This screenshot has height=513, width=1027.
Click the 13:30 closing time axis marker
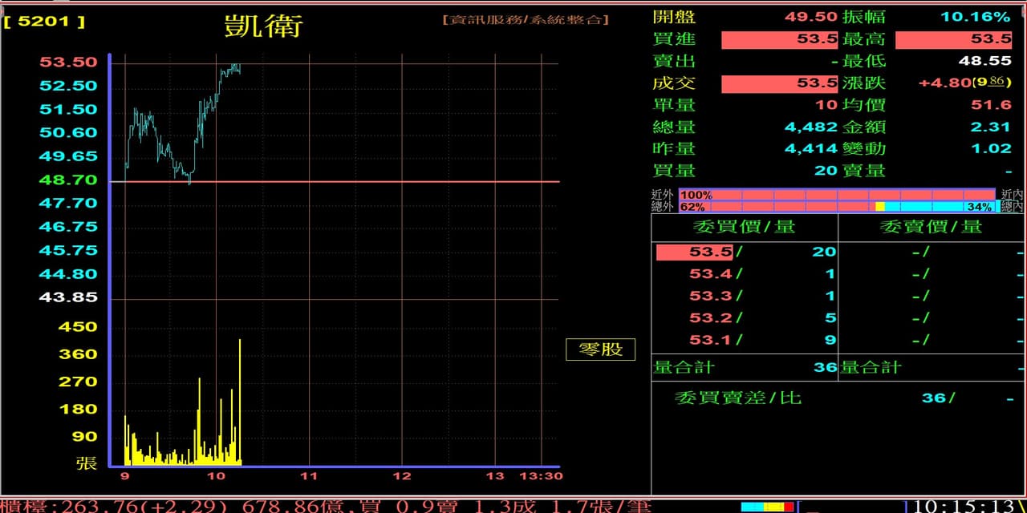tap(543, 476)
